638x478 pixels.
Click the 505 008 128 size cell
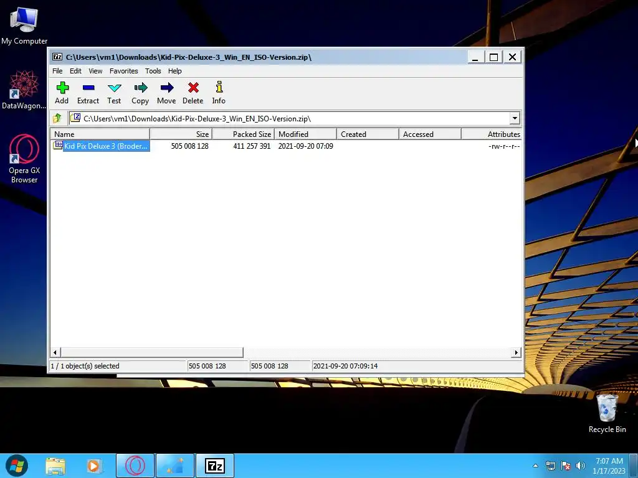189,146
